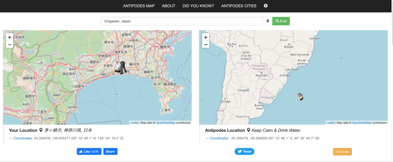Click the person marker on Japan map

coord(122,68)
